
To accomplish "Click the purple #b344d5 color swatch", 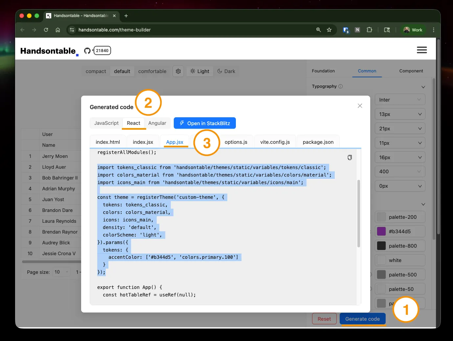I will (x=381, y=231).
